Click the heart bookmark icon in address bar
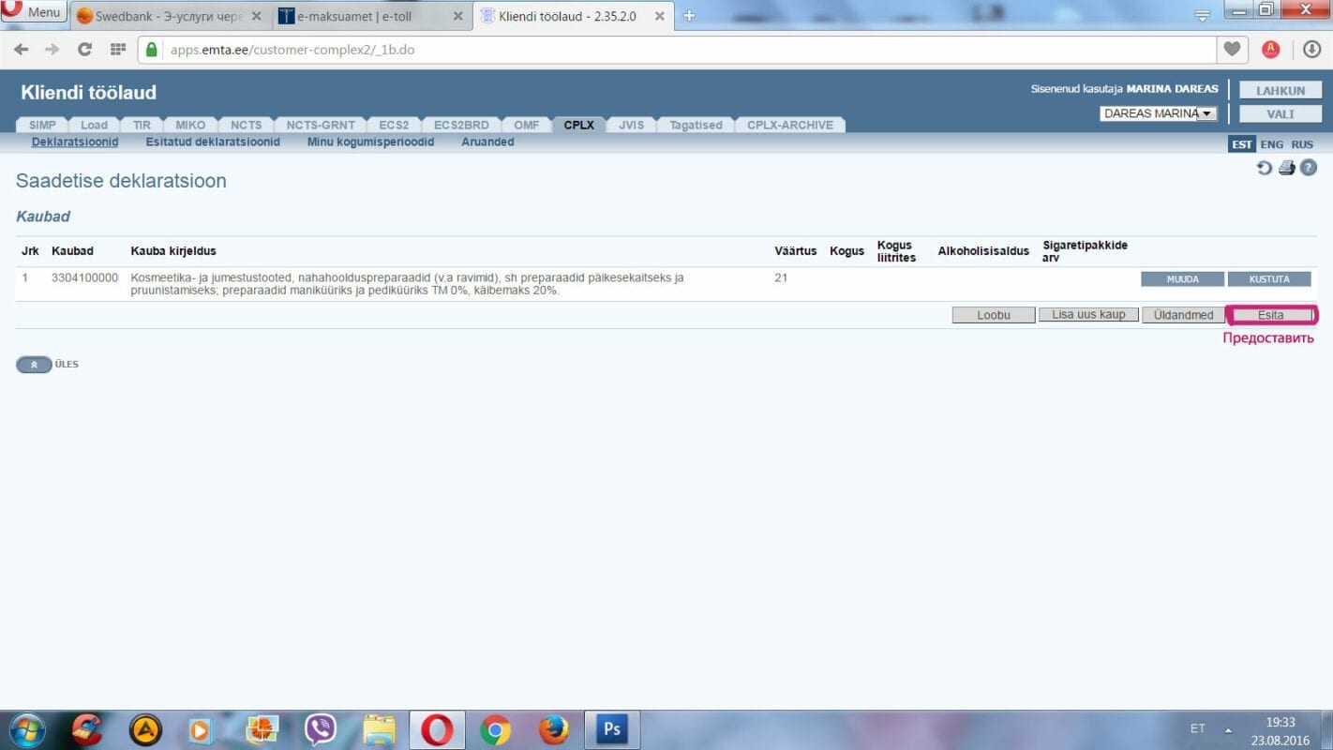This screenshot has height=750, width=1333. coord(1232,50)
